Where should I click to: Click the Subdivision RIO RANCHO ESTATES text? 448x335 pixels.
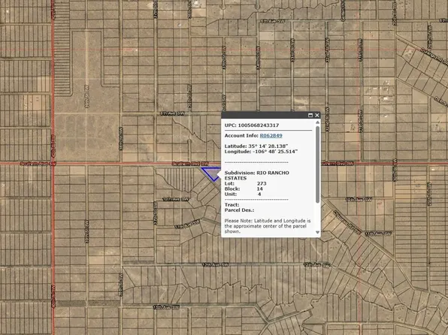tap(257, 175)
